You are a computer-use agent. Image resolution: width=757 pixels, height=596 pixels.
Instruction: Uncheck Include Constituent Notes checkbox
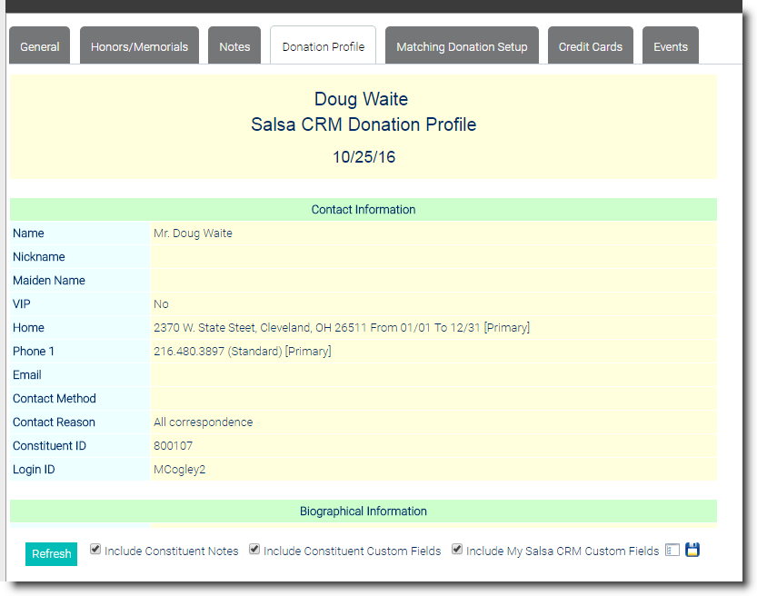(95, 549)
